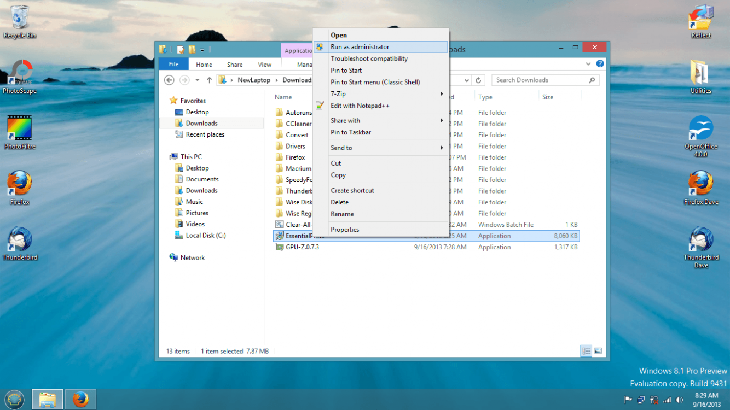The height and width of the screenshot is (410, 730).
Task: Click the Firefox taskbar button
Action: [x=80, y=400]
